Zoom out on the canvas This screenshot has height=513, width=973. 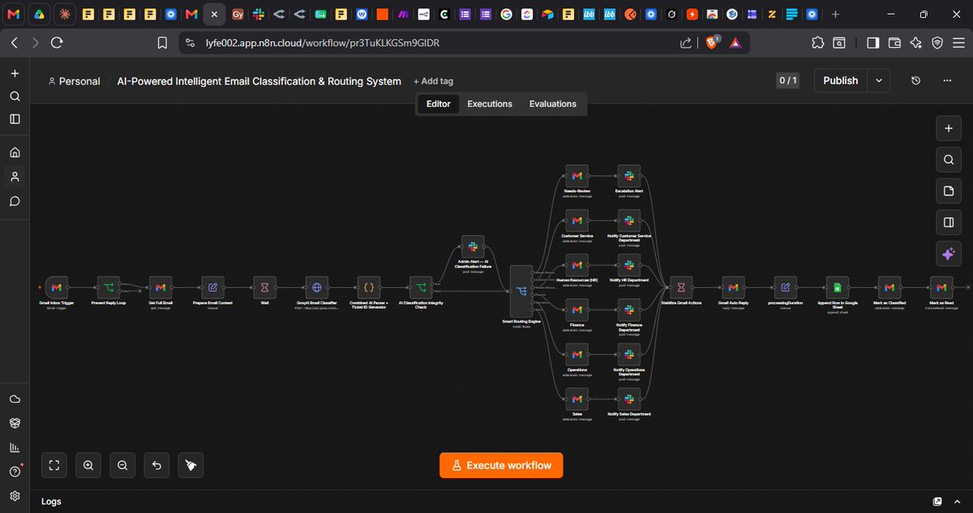click(122, 465)
